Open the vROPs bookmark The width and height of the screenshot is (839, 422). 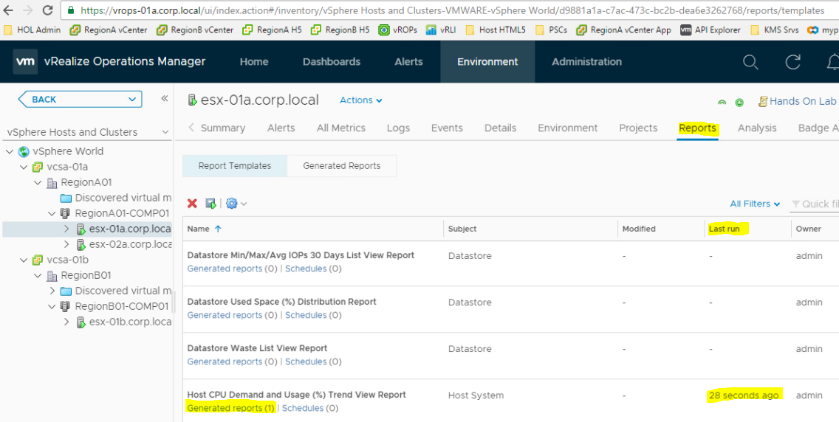(x=397, y=30)
